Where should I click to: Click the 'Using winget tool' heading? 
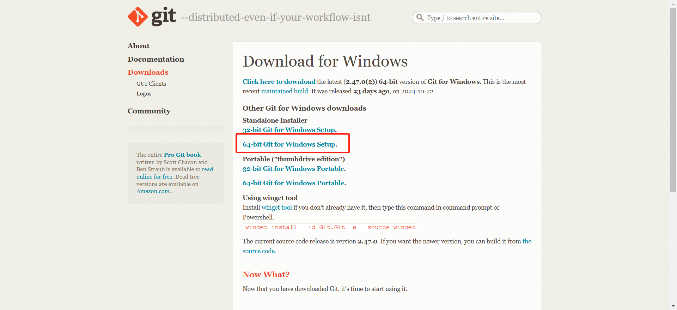[x=270, y=198]
